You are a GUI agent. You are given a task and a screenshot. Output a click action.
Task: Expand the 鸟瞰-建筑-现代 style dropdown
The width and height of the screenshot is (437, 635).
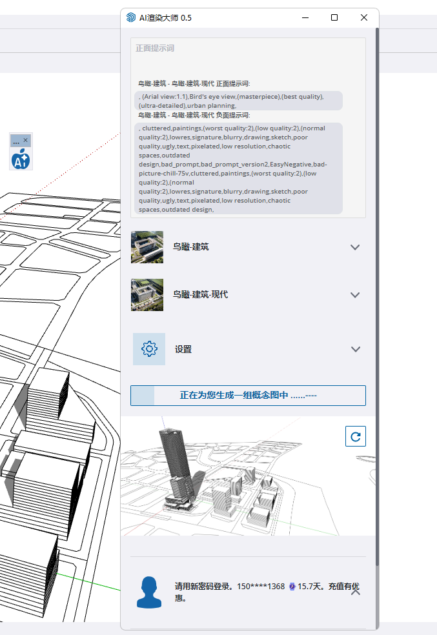coord(354,295)
